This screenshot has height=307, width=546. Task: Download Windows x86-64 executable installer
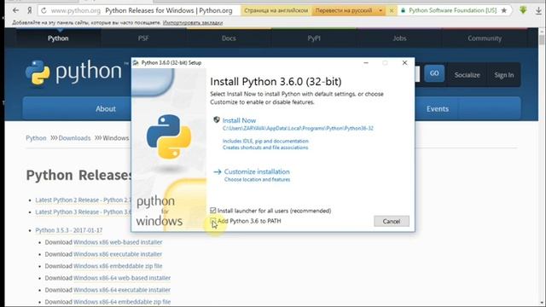(x=122, y=290)
